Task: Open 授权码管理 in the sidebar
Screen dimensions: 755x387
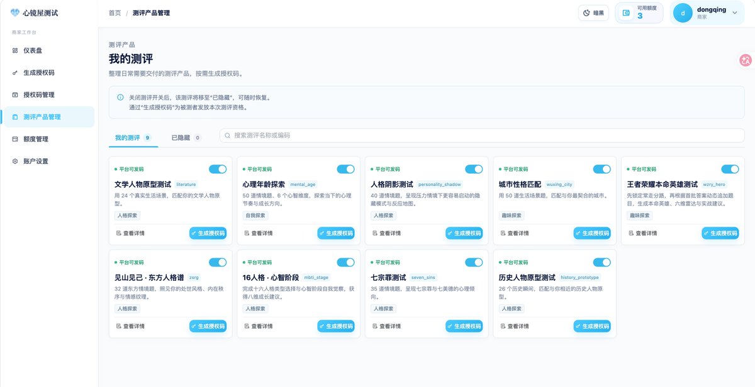Action: tap(48, 95)
